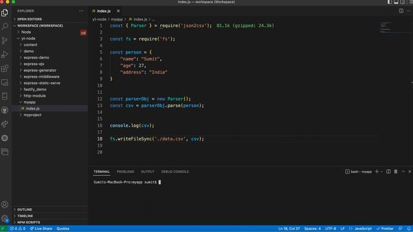This screenshot has height=232, width=413.
Task: Toggle panel layout icon in title bar
Action: point(396,2)
